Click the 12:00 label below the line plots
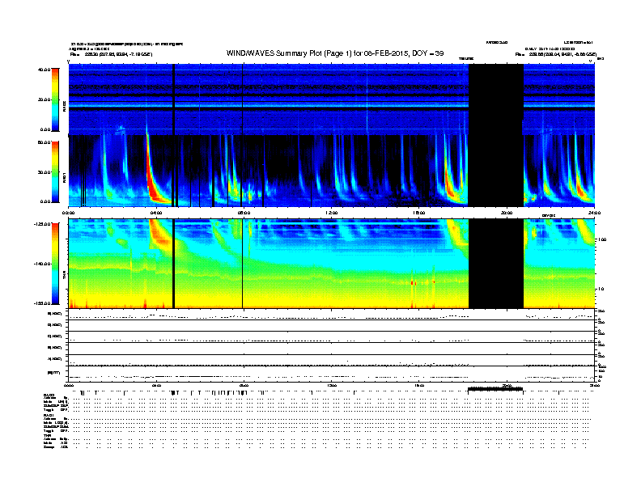 click(332, 385)
